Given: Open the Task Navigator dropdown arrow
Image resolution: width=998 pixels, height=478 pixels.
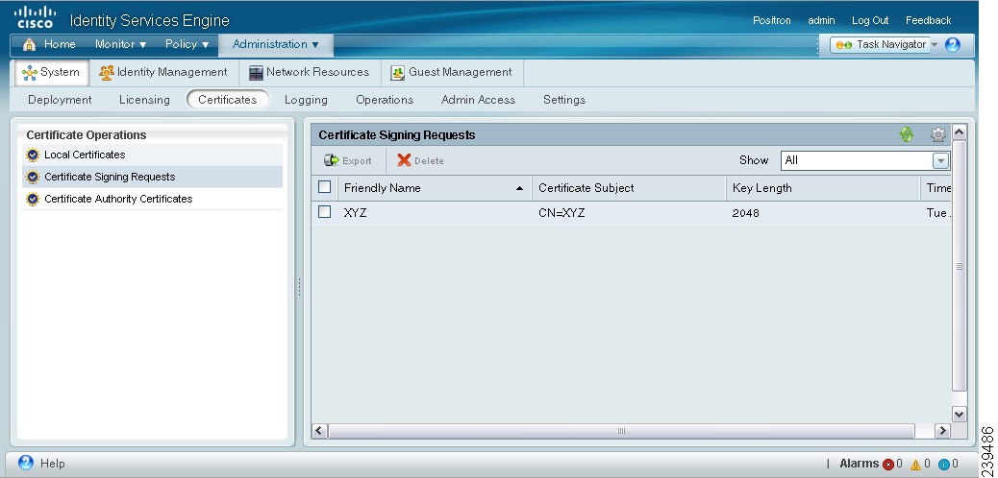Looking at the screenshot, I should 935,45.
